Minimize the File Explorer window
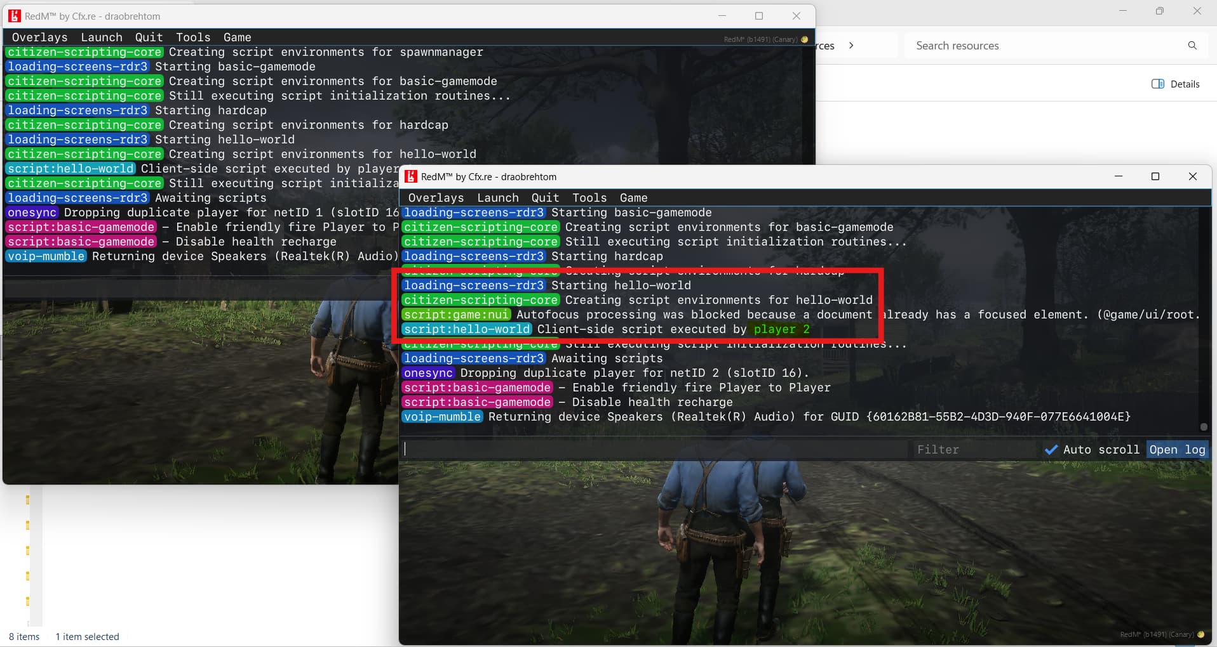 1123,11
